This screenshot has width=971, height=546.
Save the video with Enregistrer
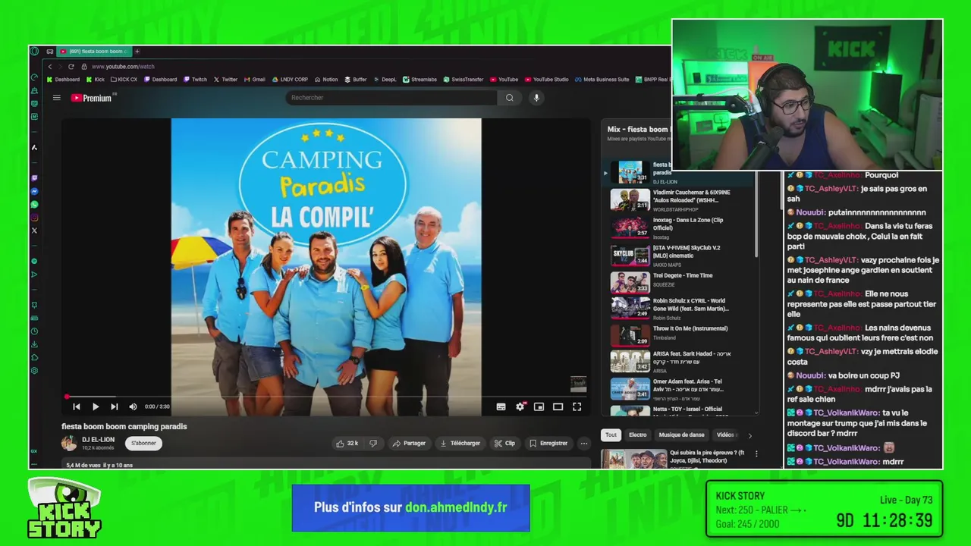pyautogui.click(x=548, y=444)
